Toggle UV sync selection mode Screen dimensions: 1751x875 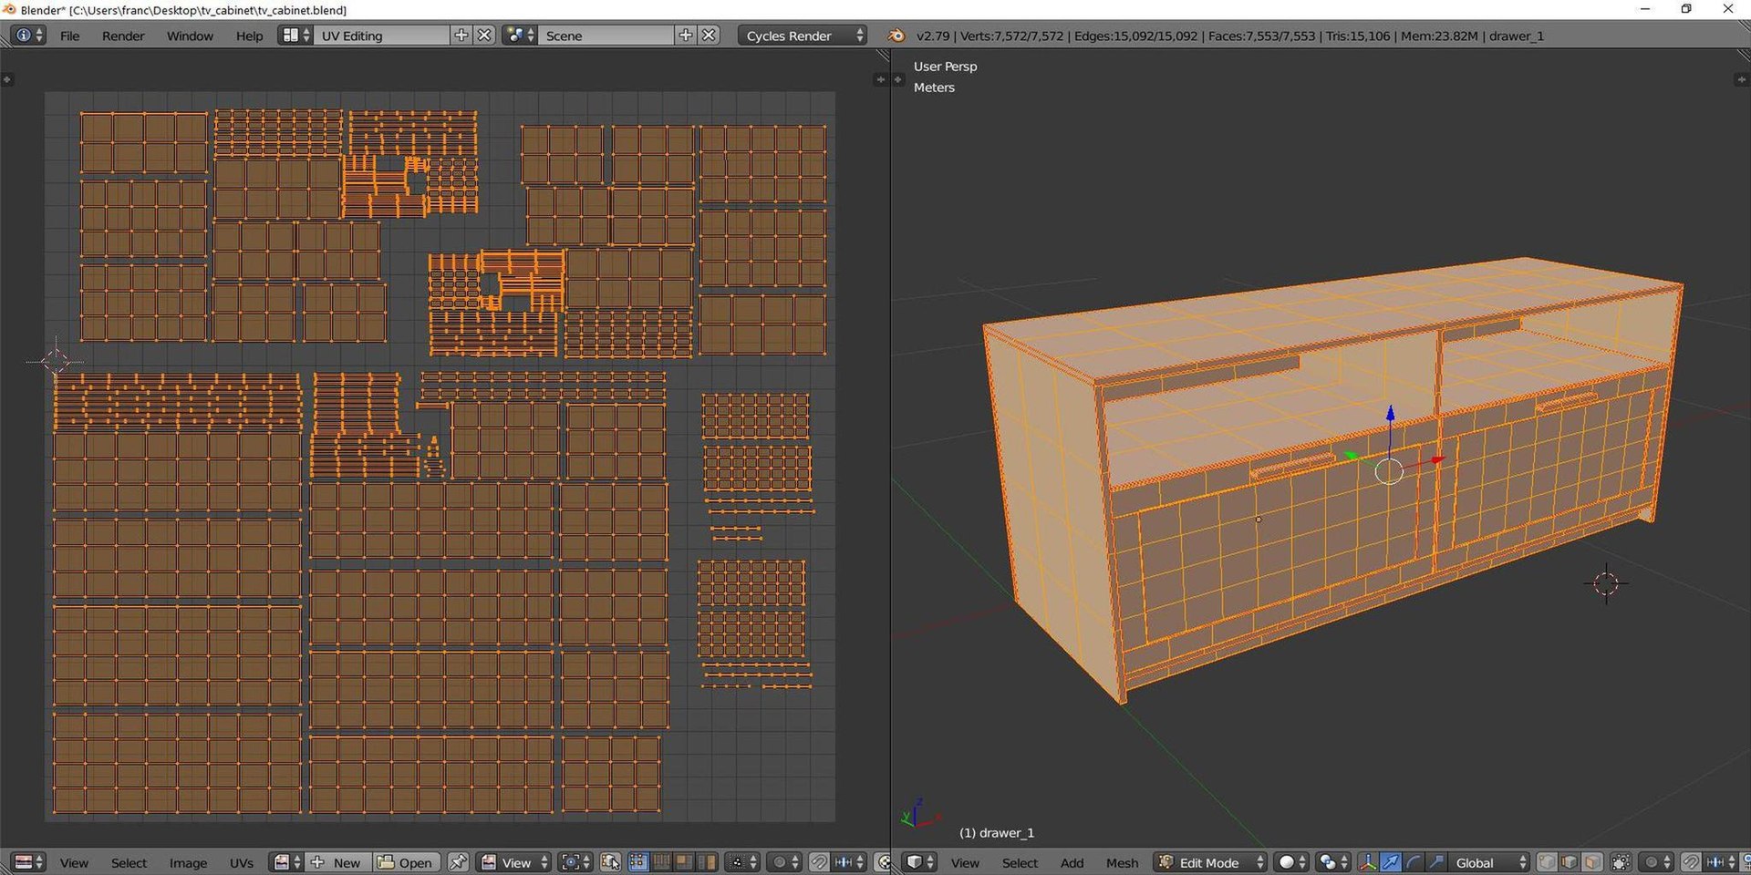[x=611, y=862]
